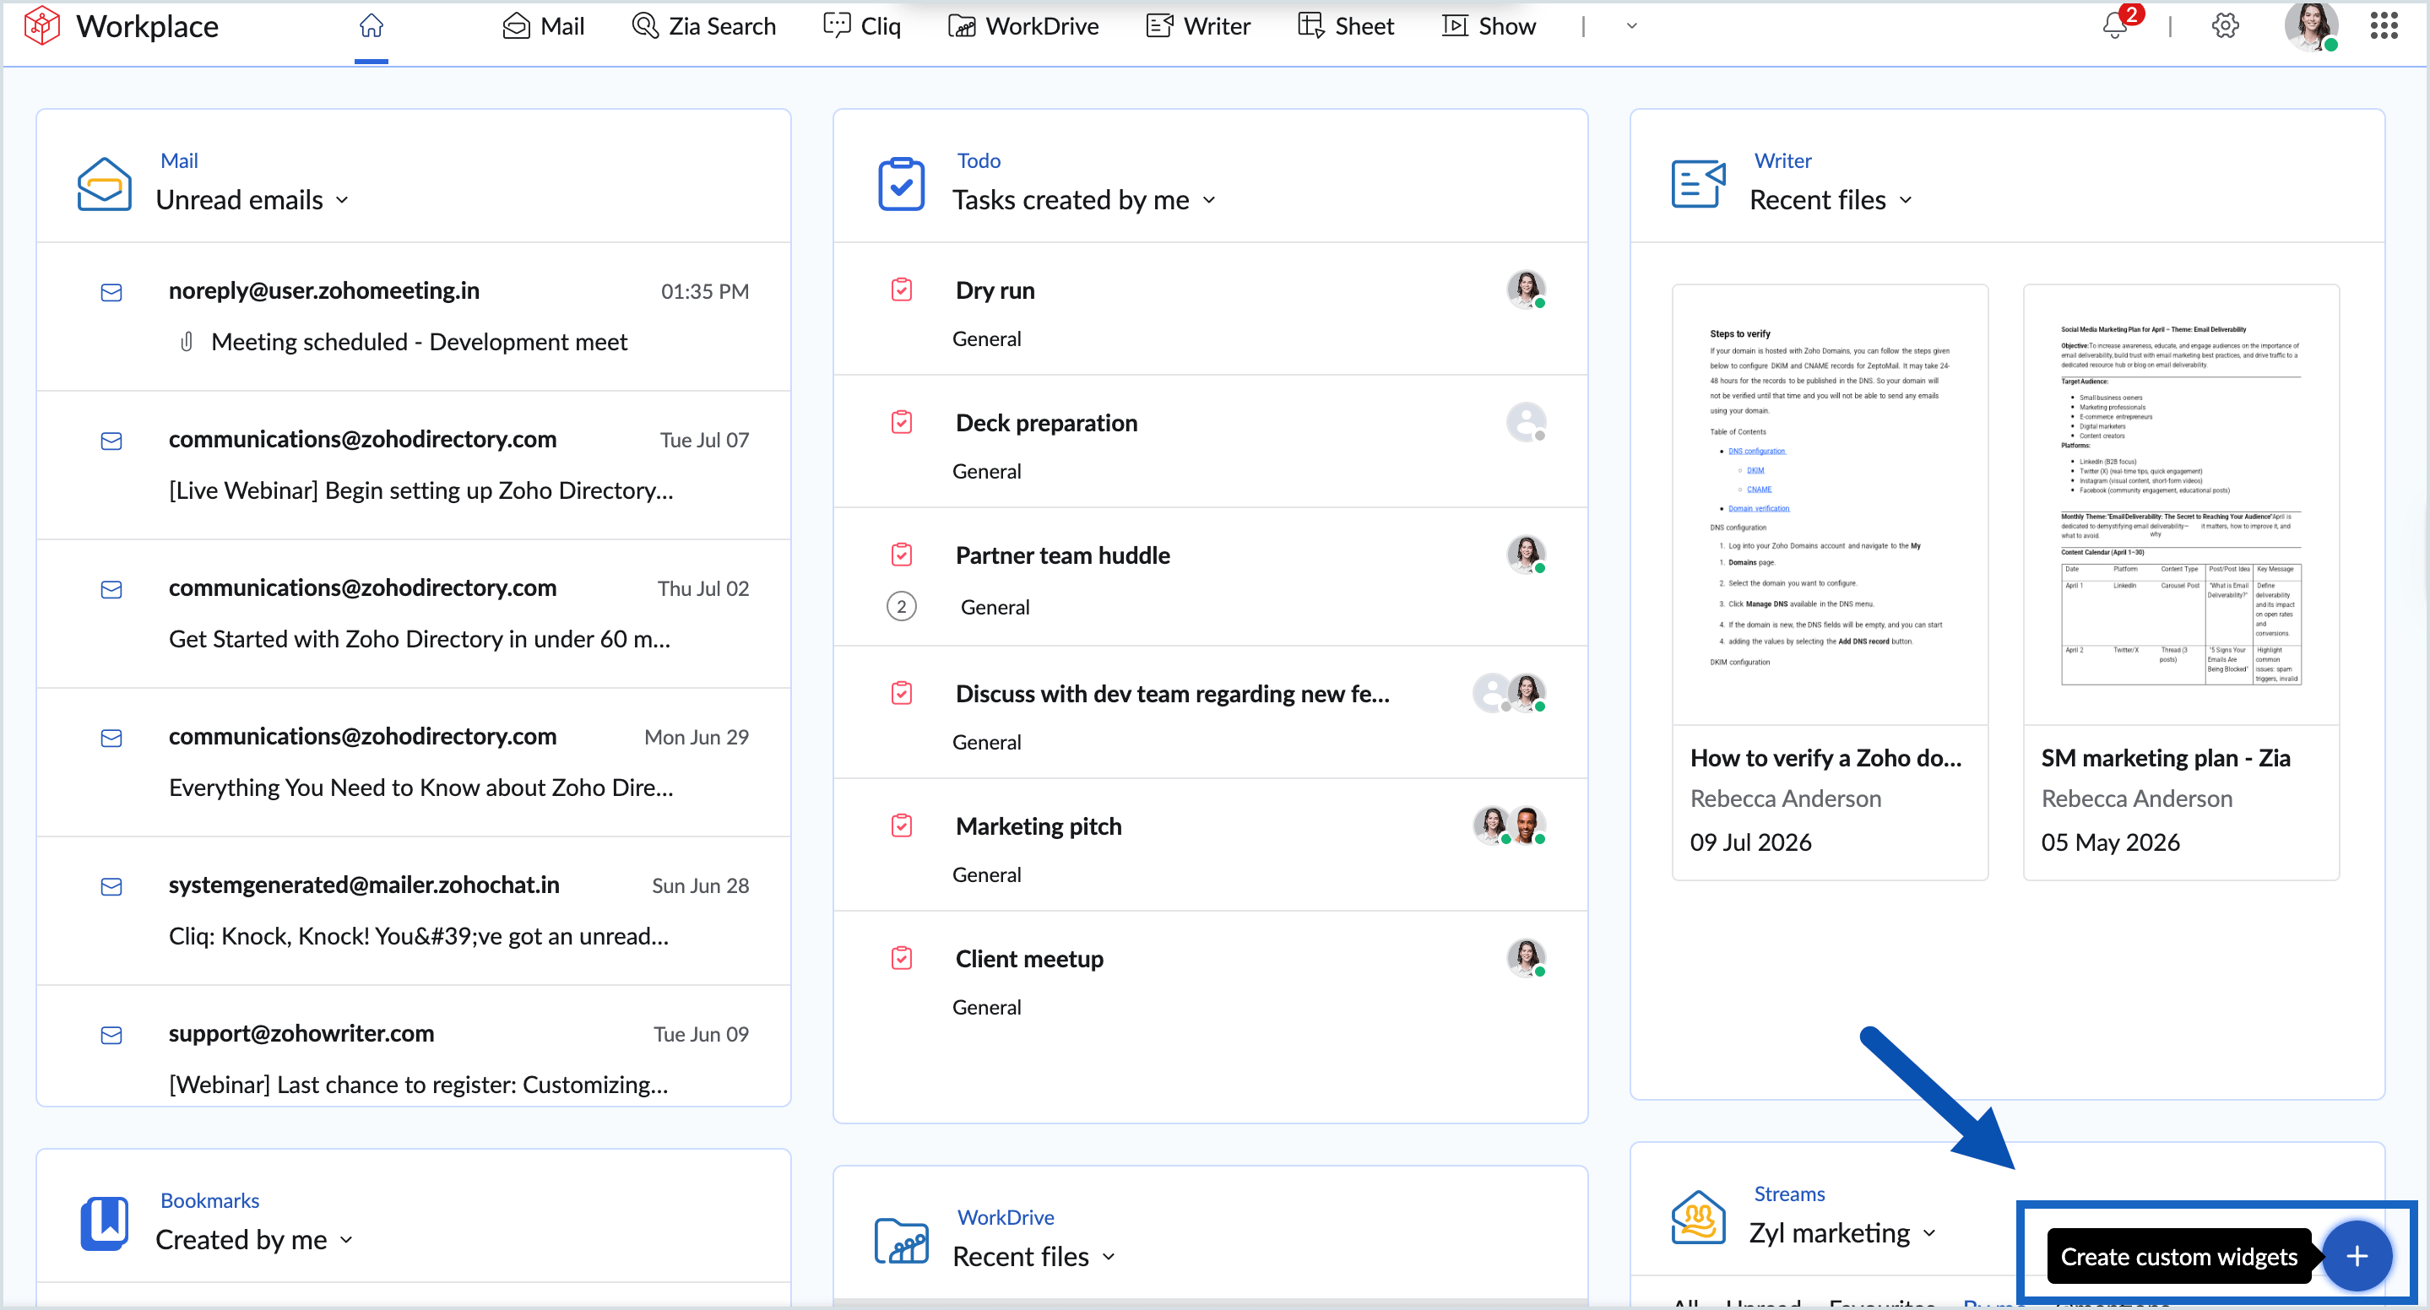Click the Todo widget title link

[979, 160]
